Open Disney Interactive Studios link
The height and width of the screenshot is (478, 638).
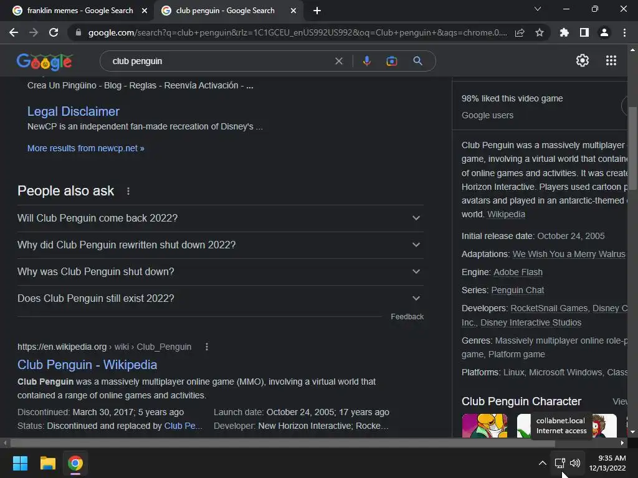(531, 323)
